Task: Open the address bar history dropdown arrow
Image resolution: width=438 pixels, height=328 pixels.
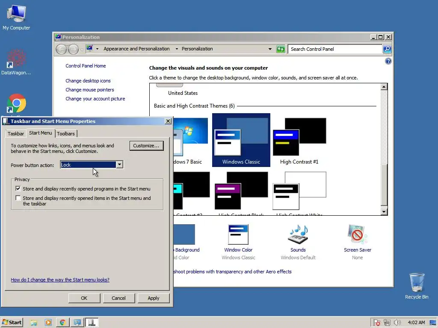Action: (x=270, y=49)
